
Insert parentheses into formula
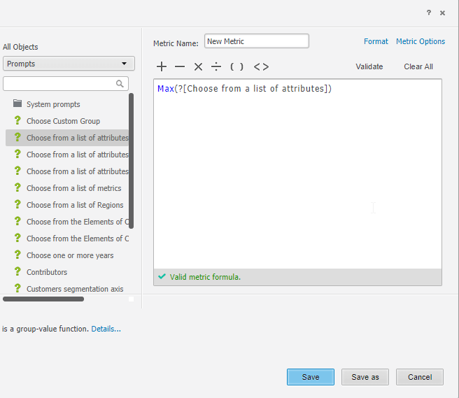pyautogui.click(x=236, y=66)
